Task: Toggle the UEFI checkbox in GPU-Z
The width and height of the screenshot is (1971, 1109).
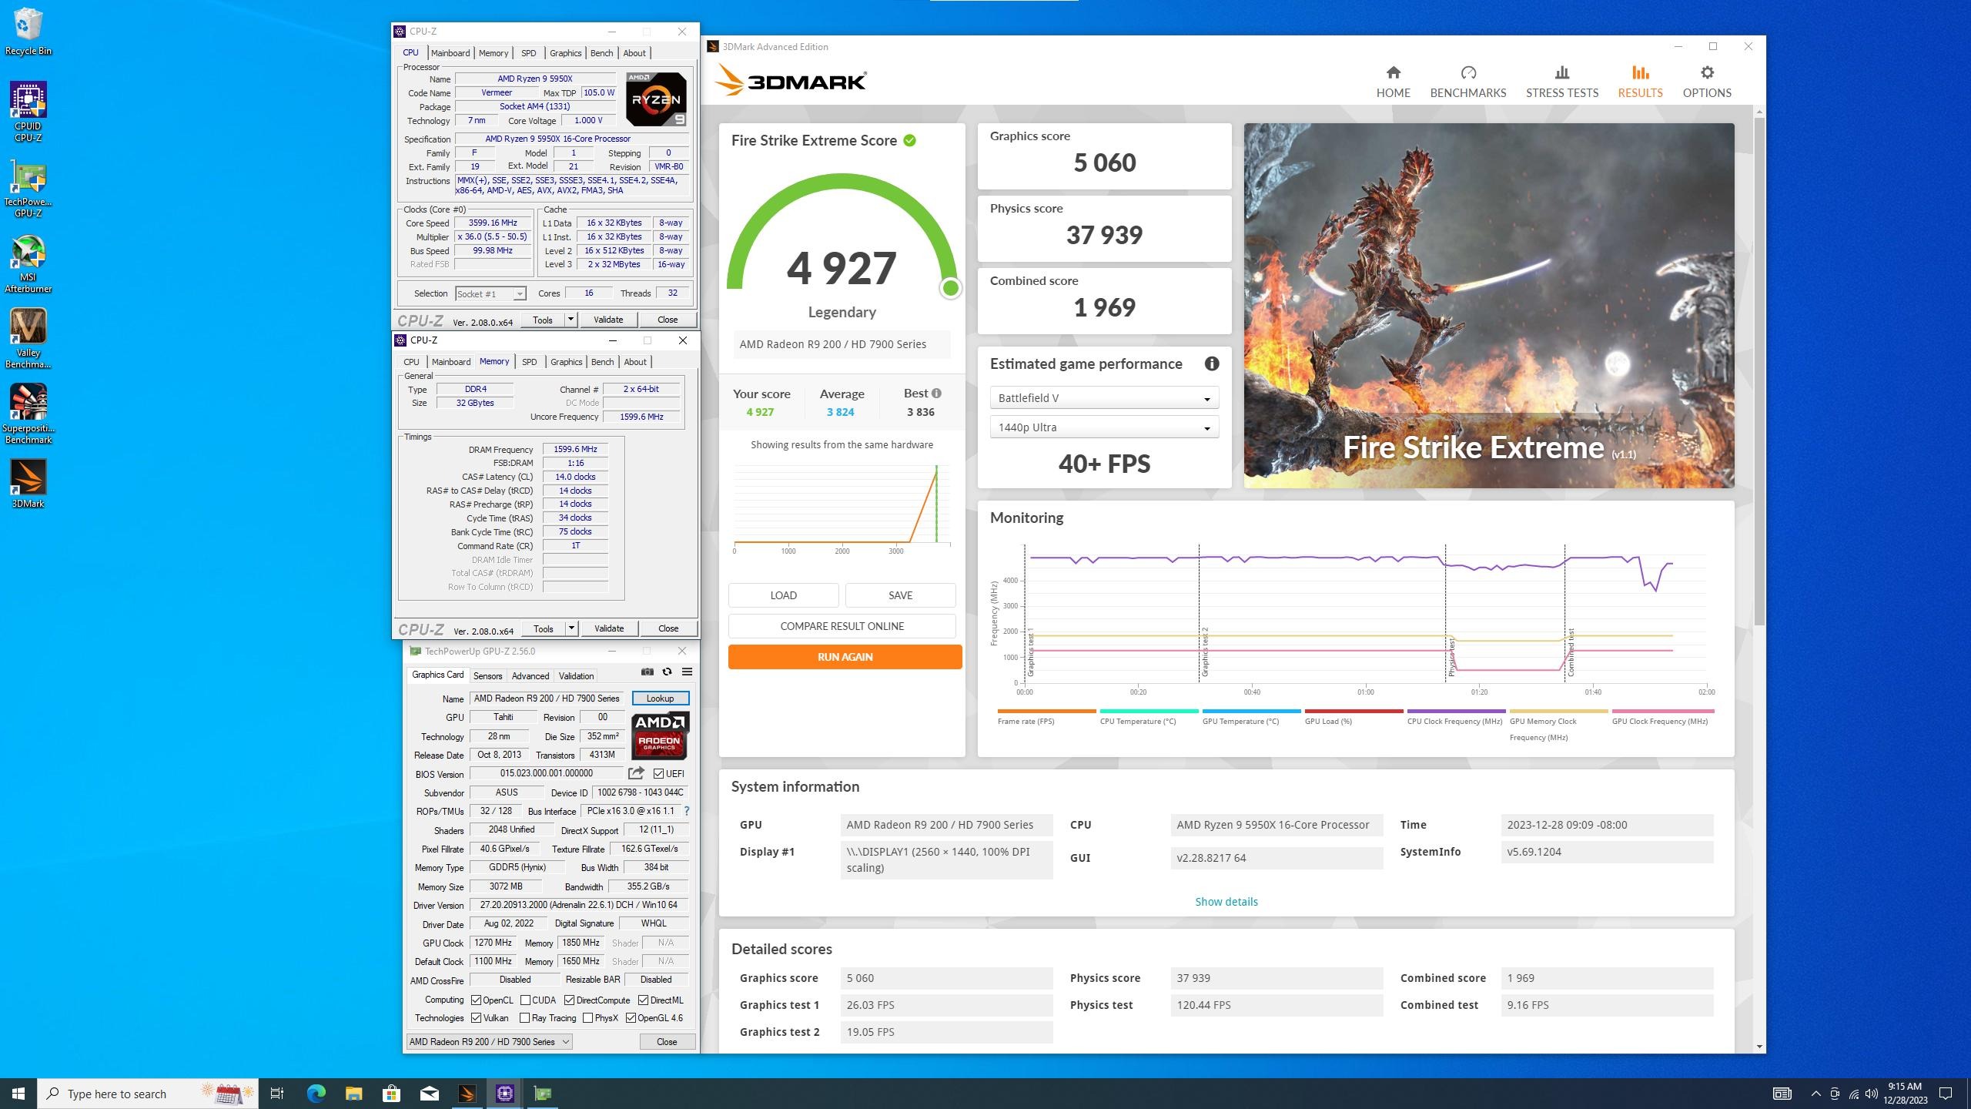Action: 658,773
